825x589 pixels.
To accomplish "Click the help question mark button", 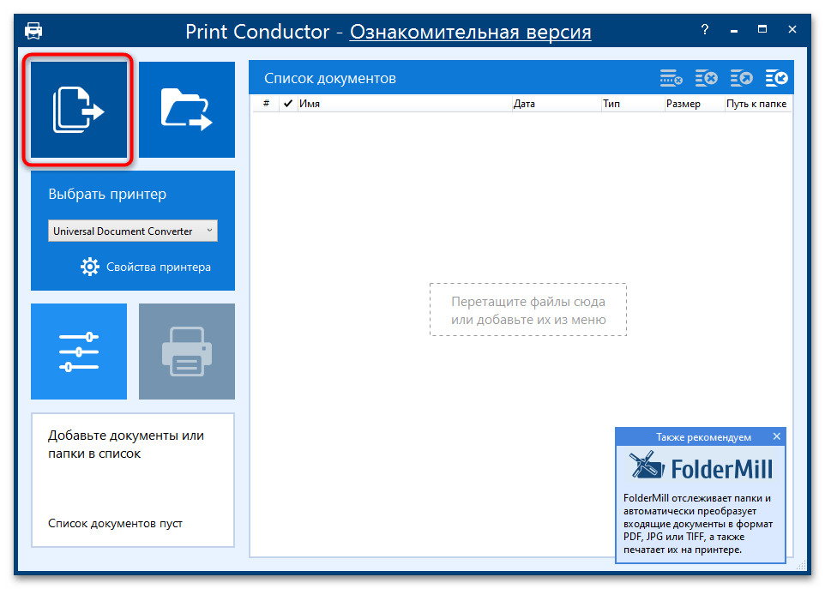I will [x=705, y=29].
